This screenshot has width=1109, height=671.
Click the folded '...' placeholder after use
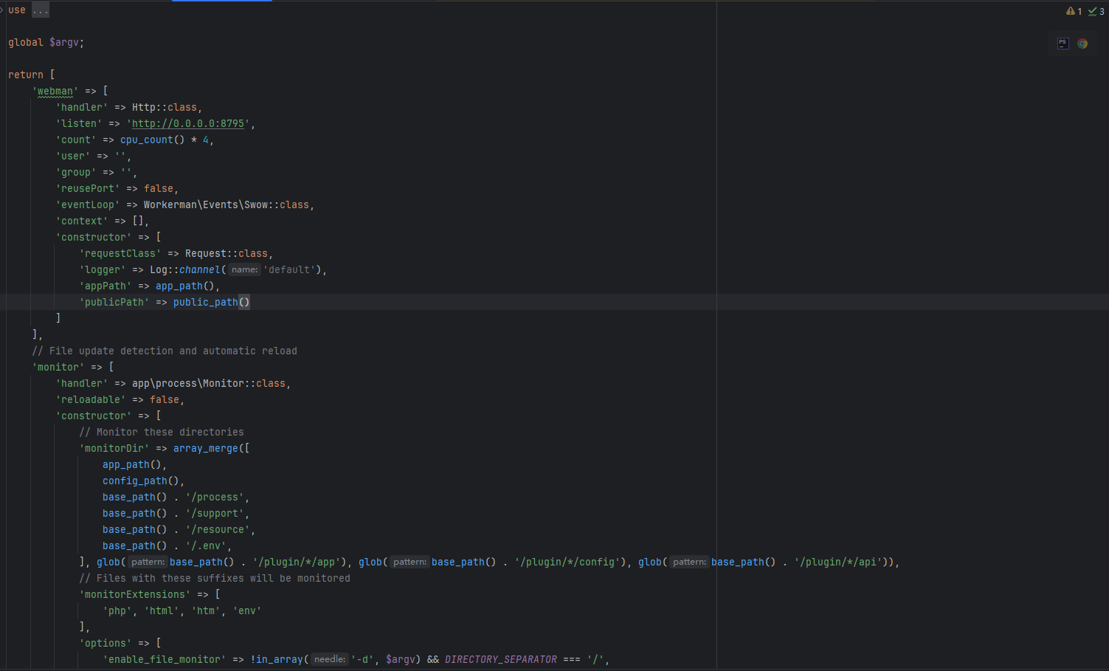41,10
